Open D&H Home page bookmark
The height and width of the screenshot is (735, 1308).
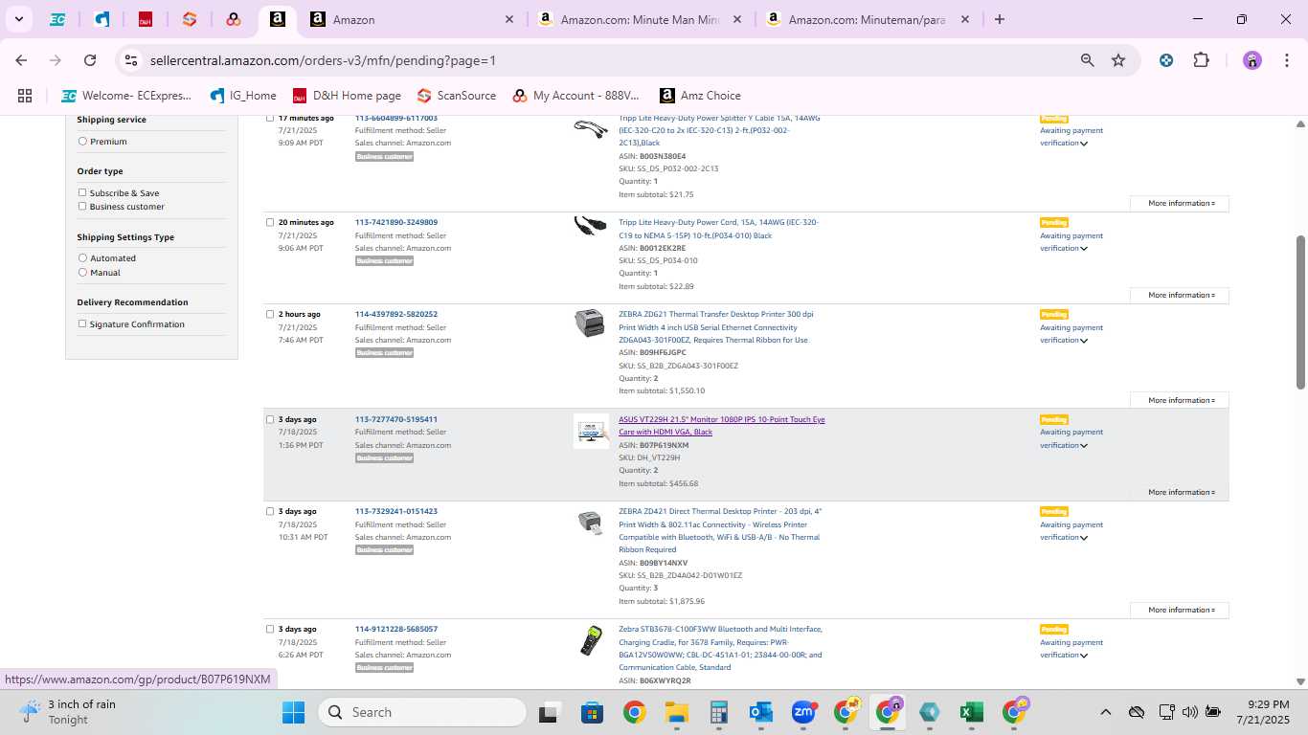(x=347, y=96)
